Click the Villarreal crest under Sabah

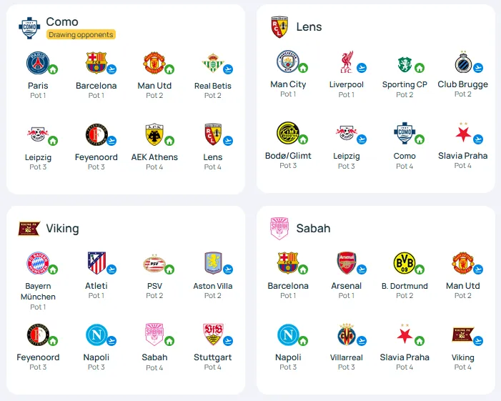(x=347, y=335)
